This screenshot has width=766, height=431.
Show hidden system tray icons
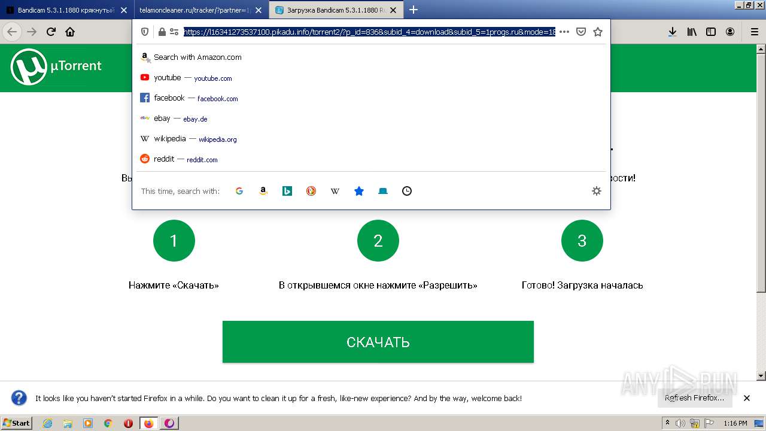[667, 423]
